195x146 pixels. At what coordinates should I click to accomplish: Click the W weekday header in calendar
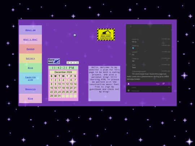click(x=63, y=76)
